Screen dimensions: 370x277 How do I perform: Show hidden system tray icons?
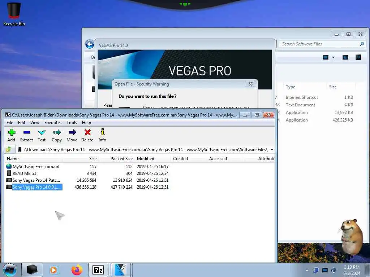click(307, 270)
